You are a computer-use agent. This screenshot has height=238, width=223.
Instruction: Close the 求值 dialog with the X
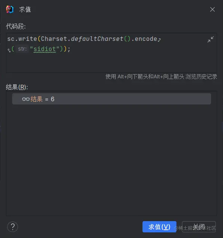[x=212, y=9]
